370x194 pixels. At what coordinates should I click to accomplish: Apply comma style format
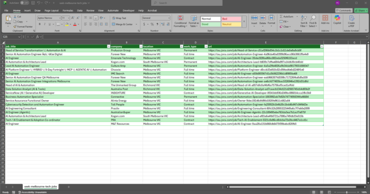tap(157, 24)
